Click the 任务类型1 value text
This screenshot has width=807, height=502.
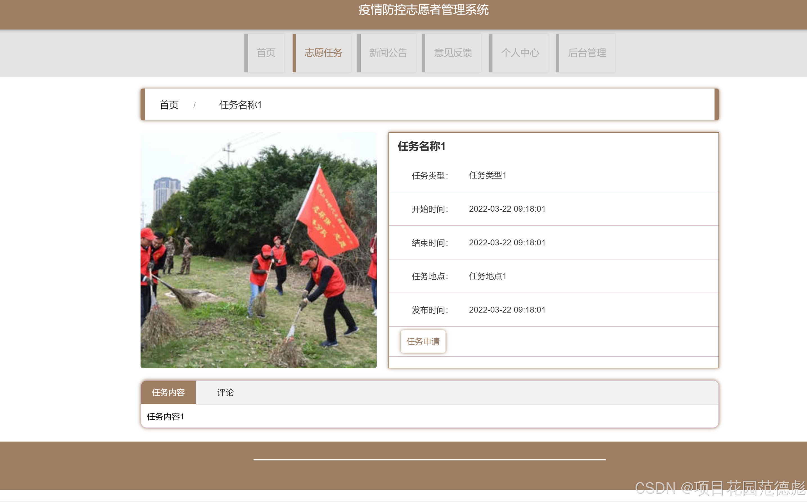488,176
